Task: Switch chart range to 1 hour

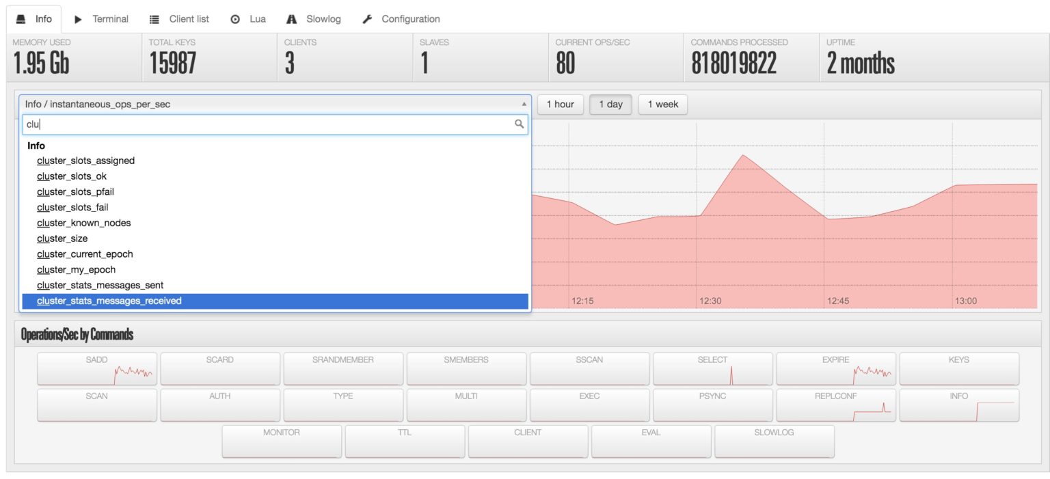Action: pos(560,104)
